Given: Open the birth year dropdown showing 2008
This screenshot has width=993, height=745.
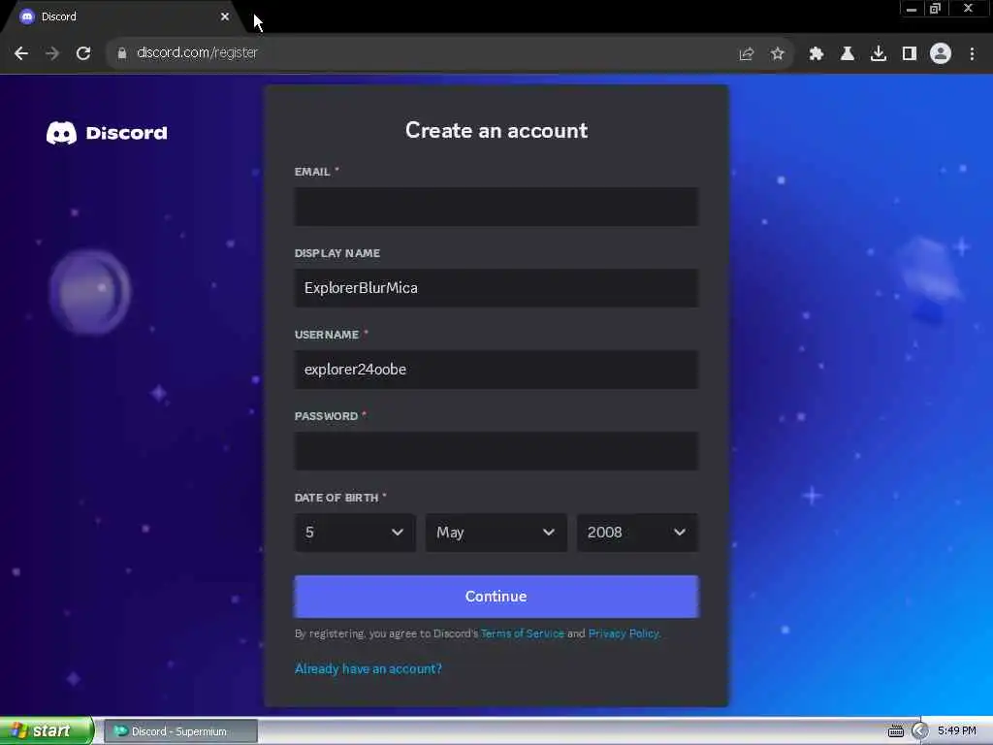Looking at the screenshot, I should 637,533.
